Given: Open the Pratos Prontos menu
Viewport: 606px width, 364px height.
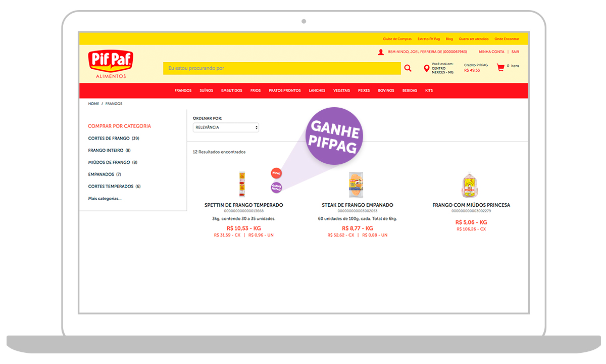Looking at the screenshot, I should point(285,90).
